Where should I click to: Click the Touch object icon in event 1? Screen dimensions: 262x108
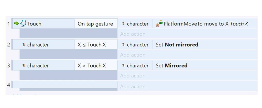tap(23, 24)
